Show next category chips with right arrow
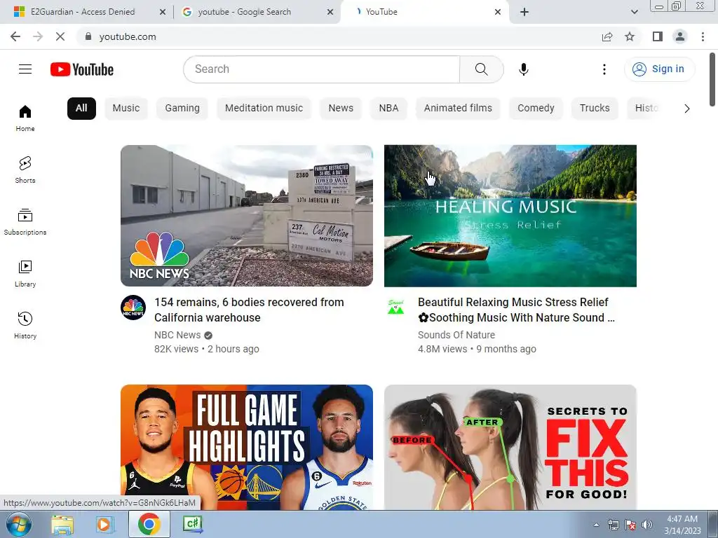718x538 pixels. click(x=686, y=109)
